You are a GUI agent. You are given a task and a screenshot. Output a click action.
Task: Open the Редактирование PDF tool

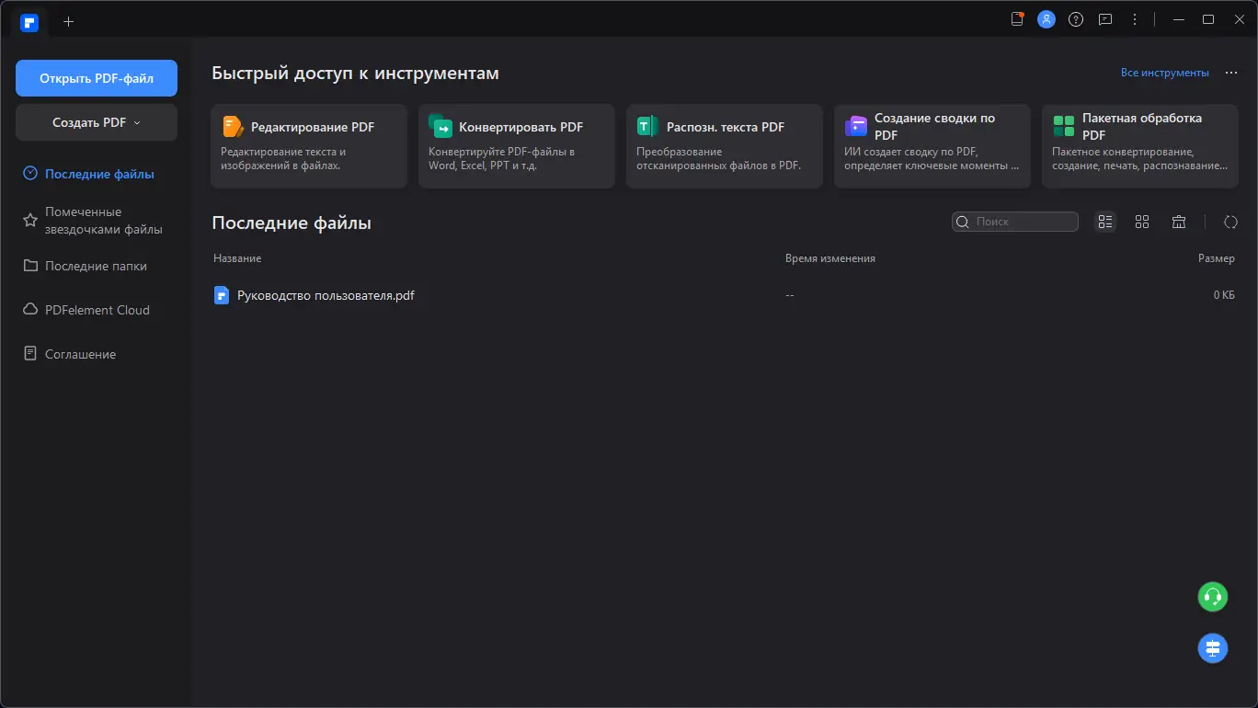pyautogui.click(x=308, y=144)
